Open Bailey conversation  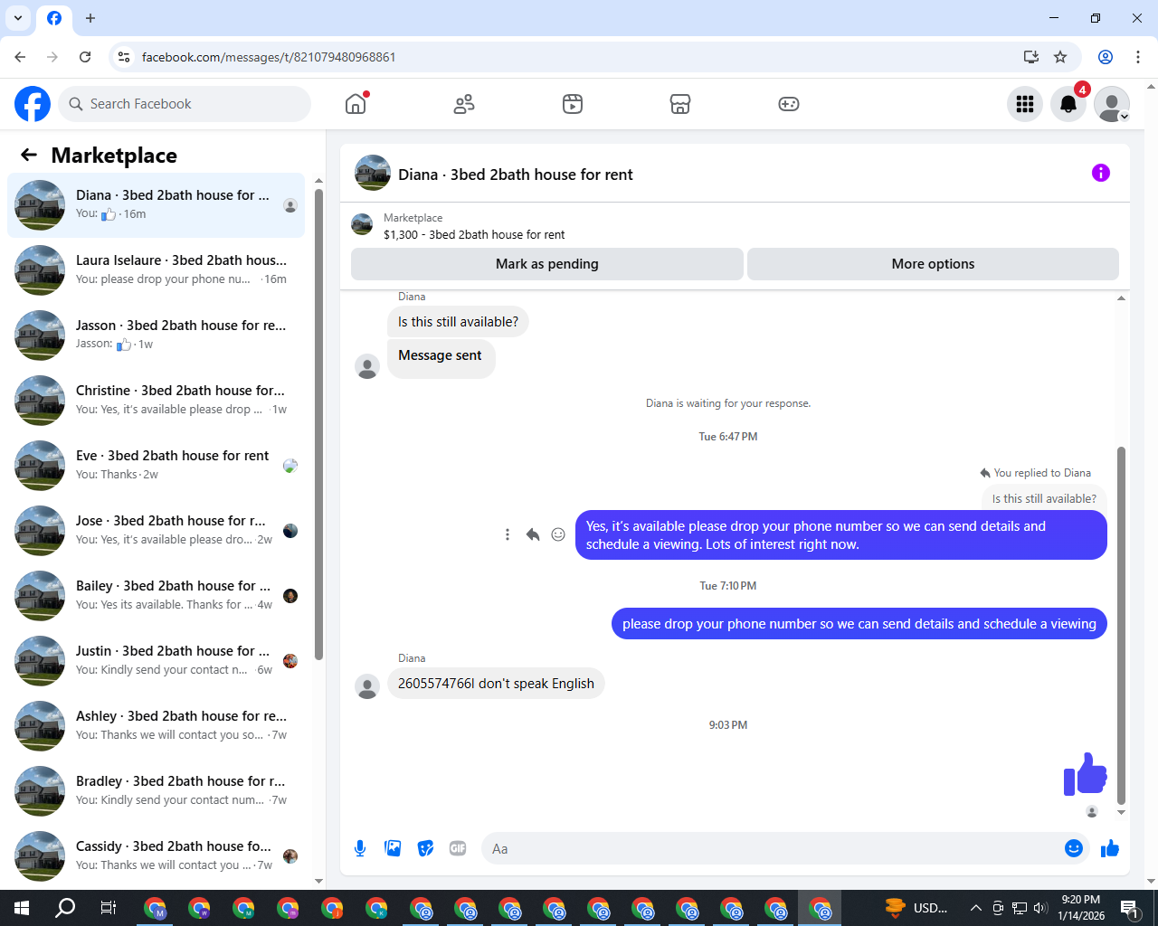coord(156,595)
